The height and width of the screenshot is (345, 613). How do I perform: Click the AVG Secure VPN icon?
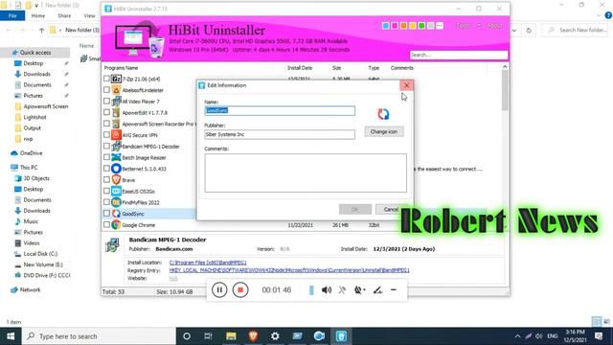tap(116, 135)
